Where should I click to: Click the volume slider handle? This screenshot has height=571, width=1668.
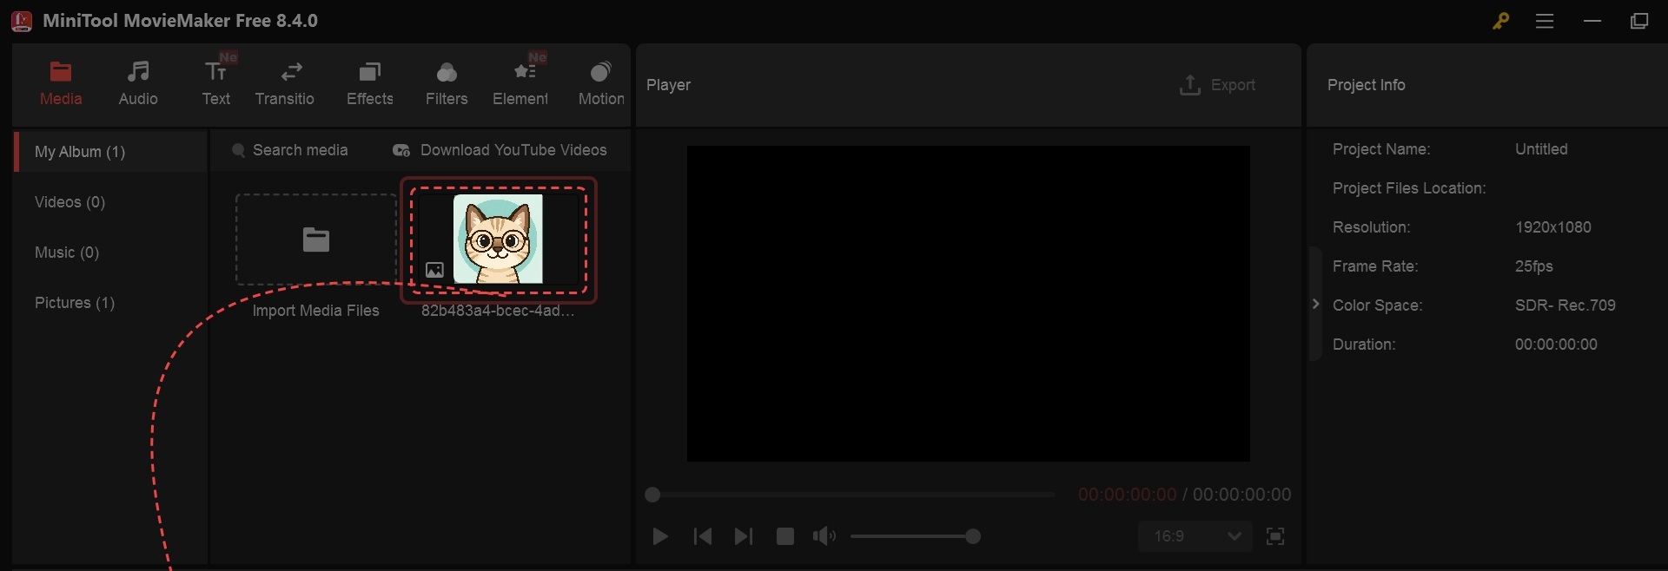click(973, 537)
